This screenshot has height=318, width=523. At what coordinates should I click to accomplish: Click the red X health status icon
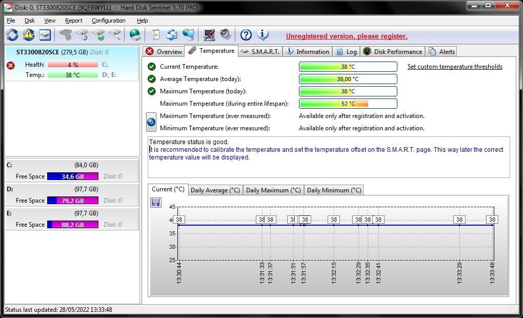click(x=11, y=66)
